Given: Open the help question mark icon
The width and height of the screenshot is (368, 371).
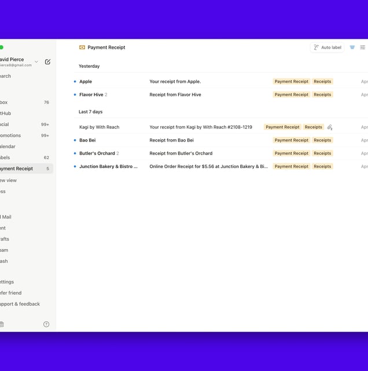Looking at the screenshot, I should tap(46, 324).
